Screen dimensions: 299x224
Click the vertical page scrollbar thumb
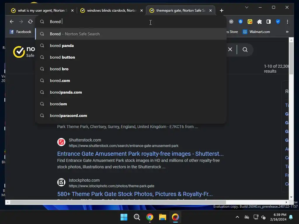click(x=291, y=58)
